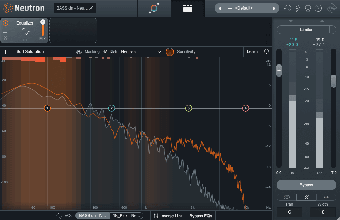The width and height of the screenshot is (340, 220).
Task: Click the iZotope logo icon at top right
Action: (331, 8)
